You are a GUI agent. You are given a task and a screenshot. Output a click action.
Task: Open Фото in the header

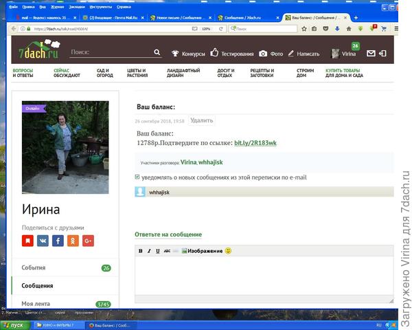click(271, 54)
